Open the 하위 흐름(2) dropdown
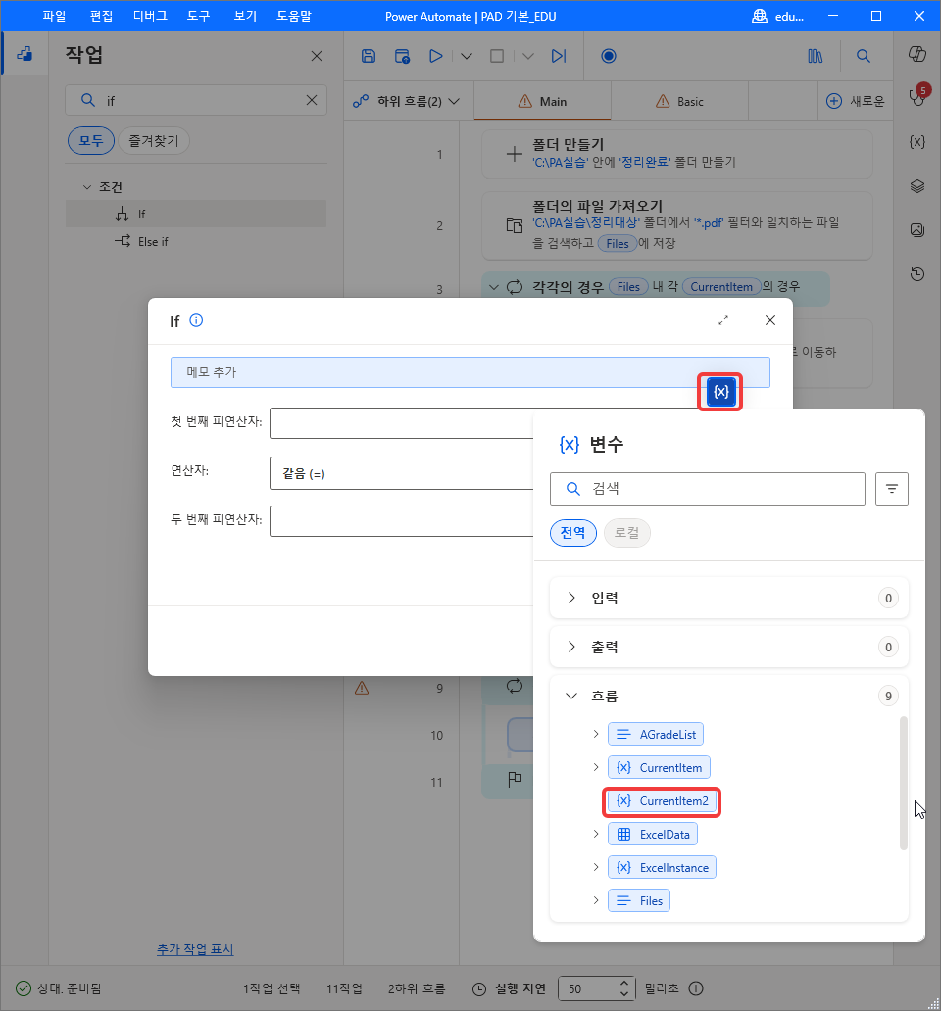This screenshot has height=1011, width=941. tap(407, 101)
